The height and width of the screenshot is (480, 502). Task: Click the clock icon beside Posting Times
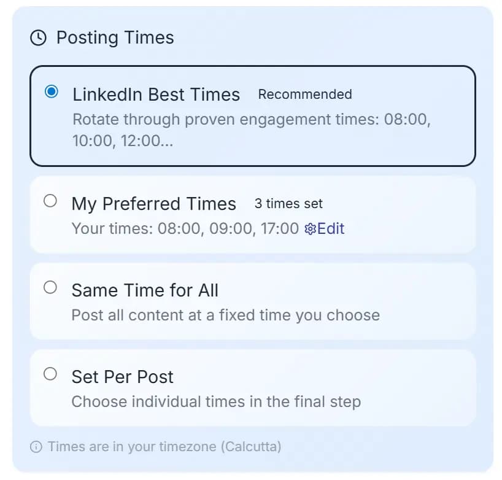[x=39, y=37]
